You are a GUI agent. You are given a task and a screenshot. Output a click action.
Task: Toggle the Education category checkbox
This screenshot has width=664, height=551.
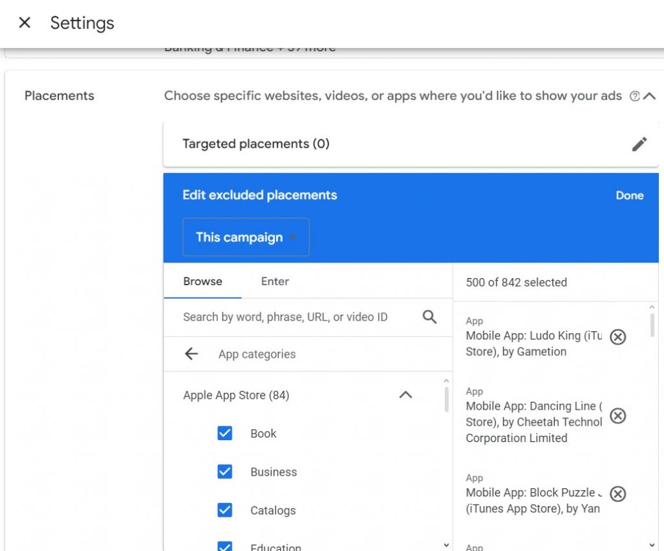[225, 546]
